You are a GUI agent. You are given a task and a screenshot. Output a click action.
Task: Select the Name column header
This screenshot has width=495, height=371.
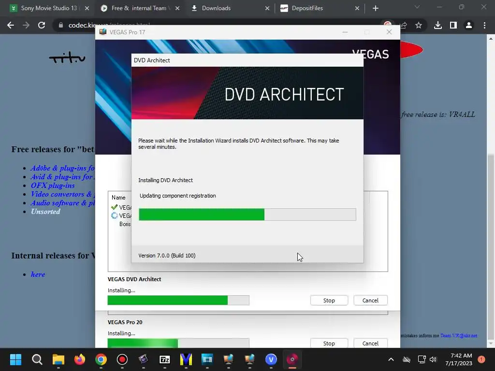click(x=118, y=198)
